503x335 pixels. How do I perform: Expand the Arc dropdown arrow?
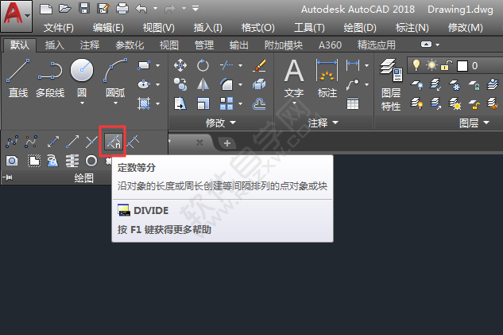coord(115,103)
